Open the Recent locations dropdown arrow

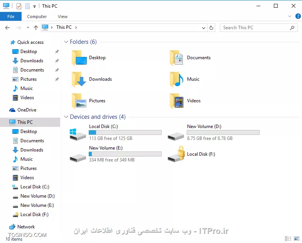tap(28, 28)
